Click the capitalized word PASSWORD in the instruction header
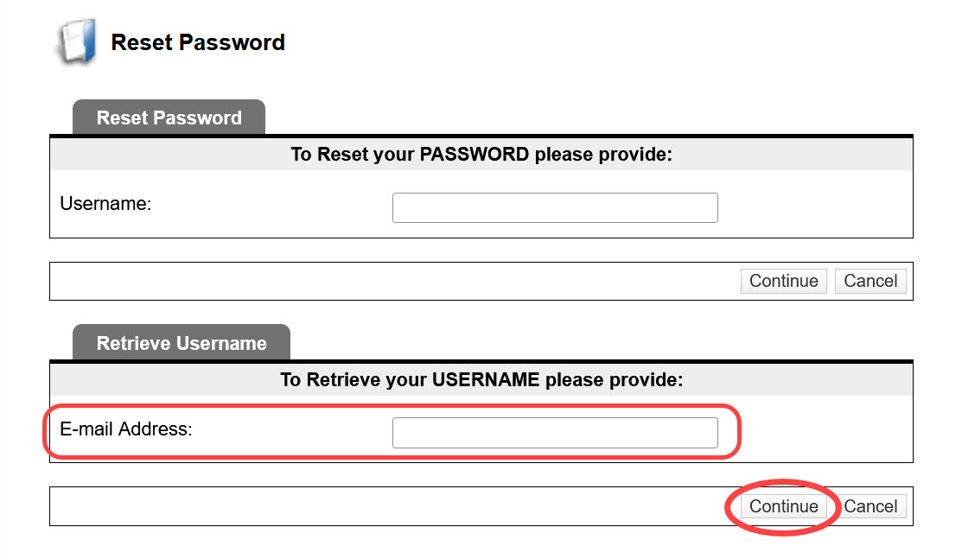This screenshot has height=559, width=962. (x=474, y=154)
